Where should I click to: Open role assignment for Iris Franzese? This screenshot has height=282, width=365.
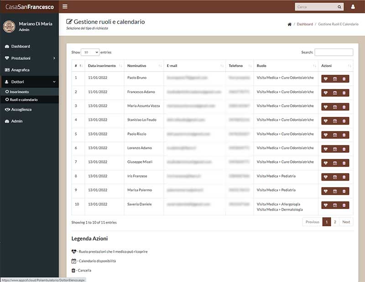pos(326,177)
